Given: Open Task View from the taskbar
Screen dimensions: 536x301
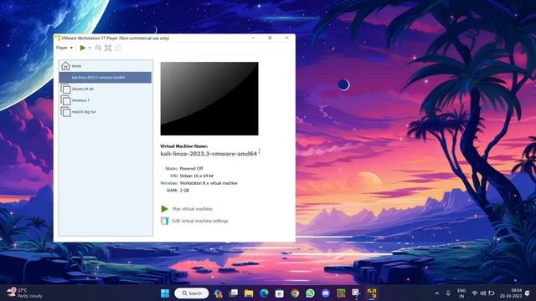Looking at the screenshot, I should coord(234,293).
